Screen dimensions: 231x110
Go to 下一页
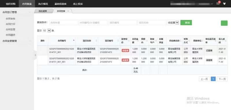(x=222, y=79)
